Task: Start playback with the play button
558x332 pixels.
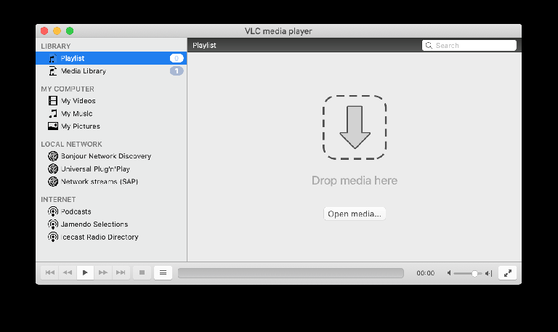Action: click(85, 272)
